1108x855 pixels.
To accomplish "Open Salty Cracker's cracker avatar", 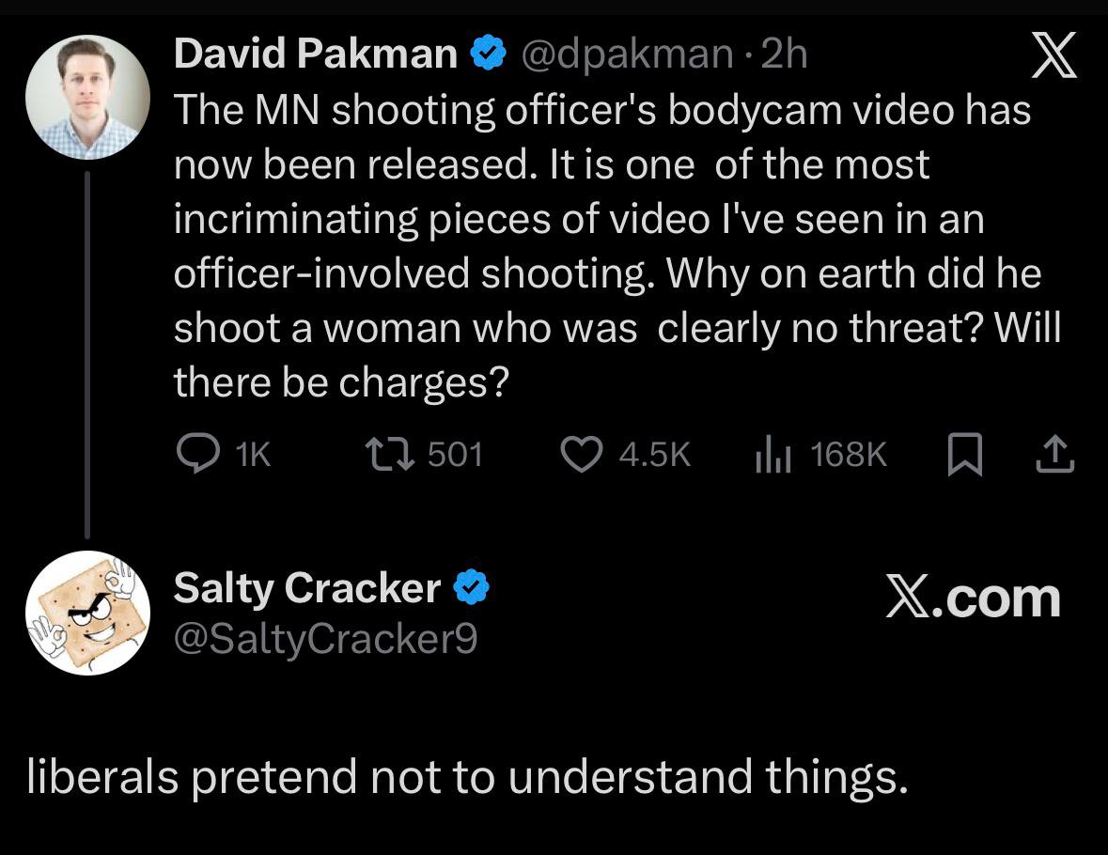I will (87, 613).
